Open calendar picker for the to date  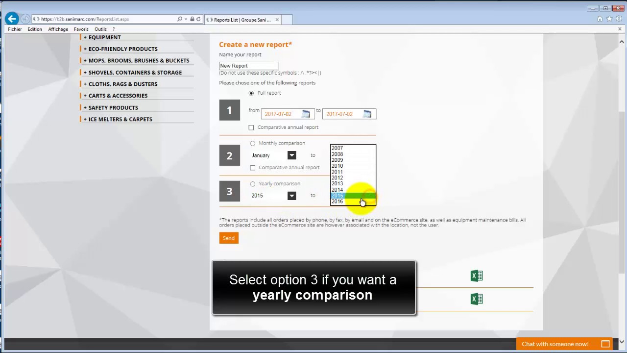coord(367,114)
